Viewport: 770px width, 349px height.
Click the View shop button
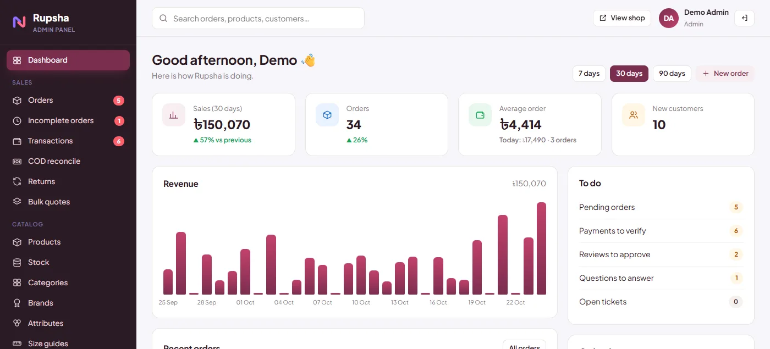point(622,18)
